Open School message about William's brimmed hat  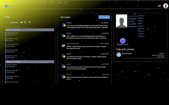pos(87,37)
